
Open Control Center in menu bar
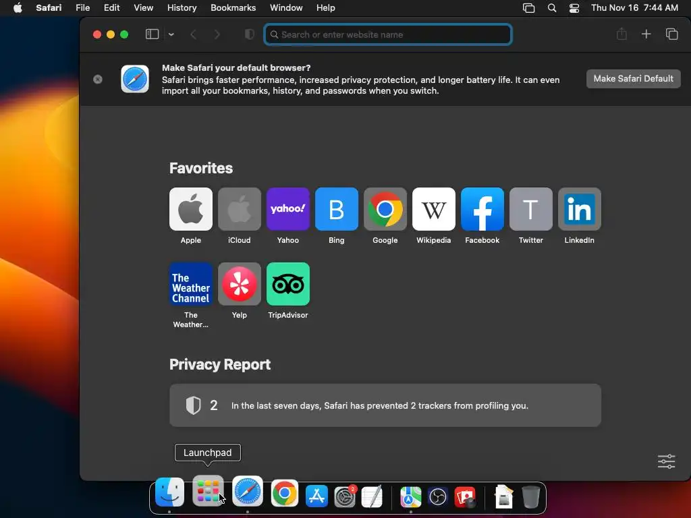coord(574,8)
